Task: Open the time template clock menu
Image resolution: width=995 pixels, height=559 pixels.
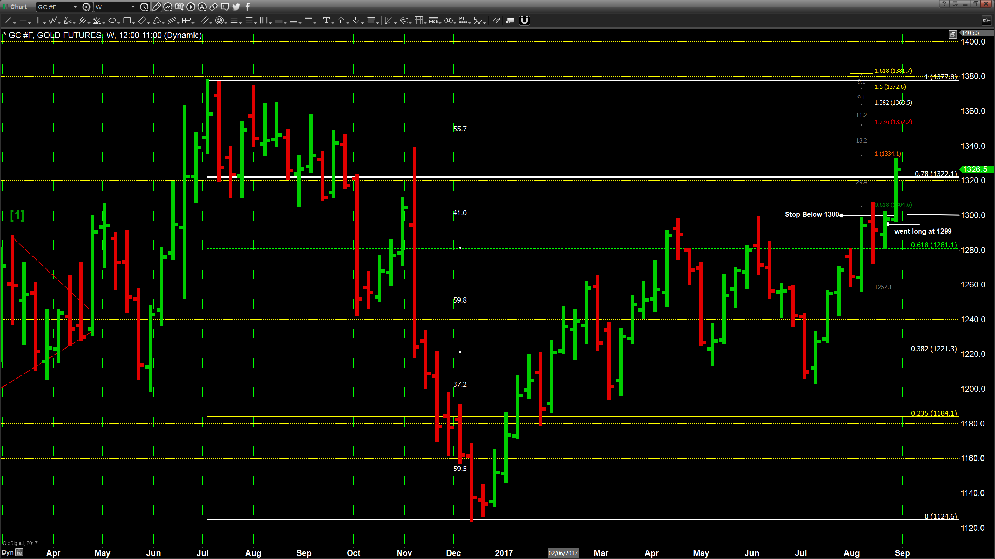Action: click(x=144, y=7)
